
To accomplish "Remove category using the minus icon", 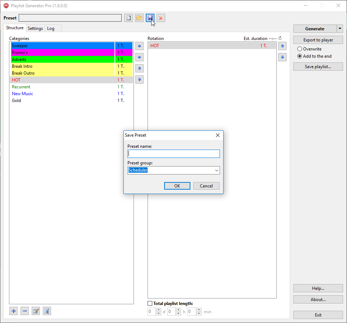I will (24, 311).
